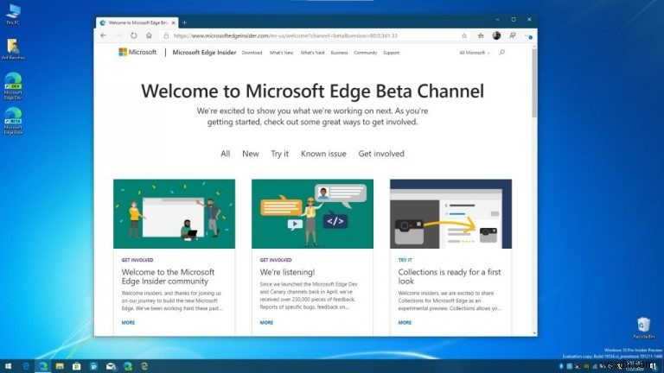The width and height of the screenshot is (664, 373).
Task: Select the Microsoft Edge Beta desktop shortcut
Action: (x=13, y=121)
